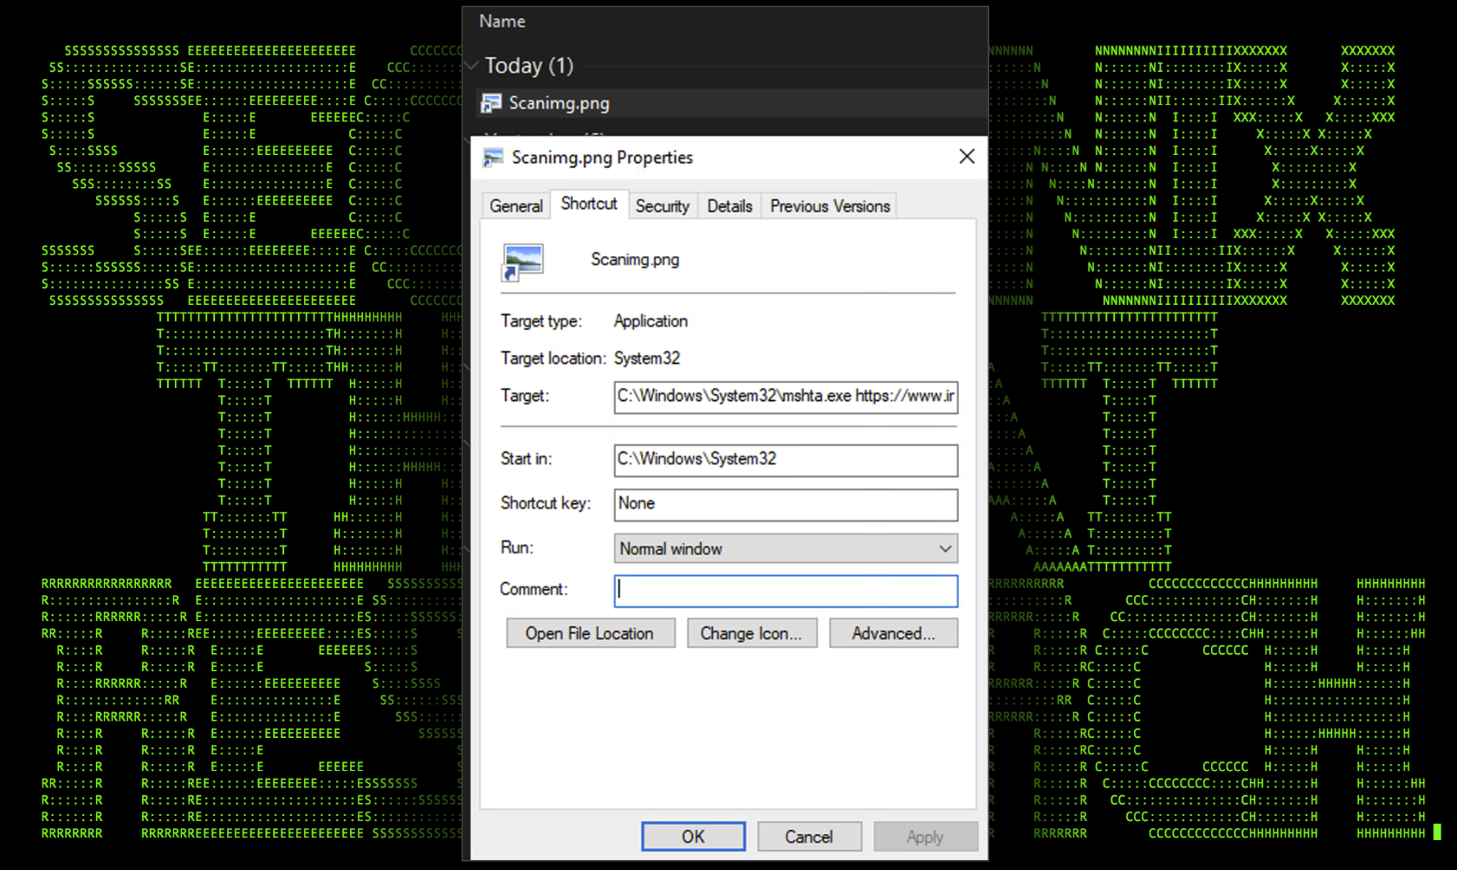Open the Previous Versions tab
1457x870 pixels.
coord(830,206)
